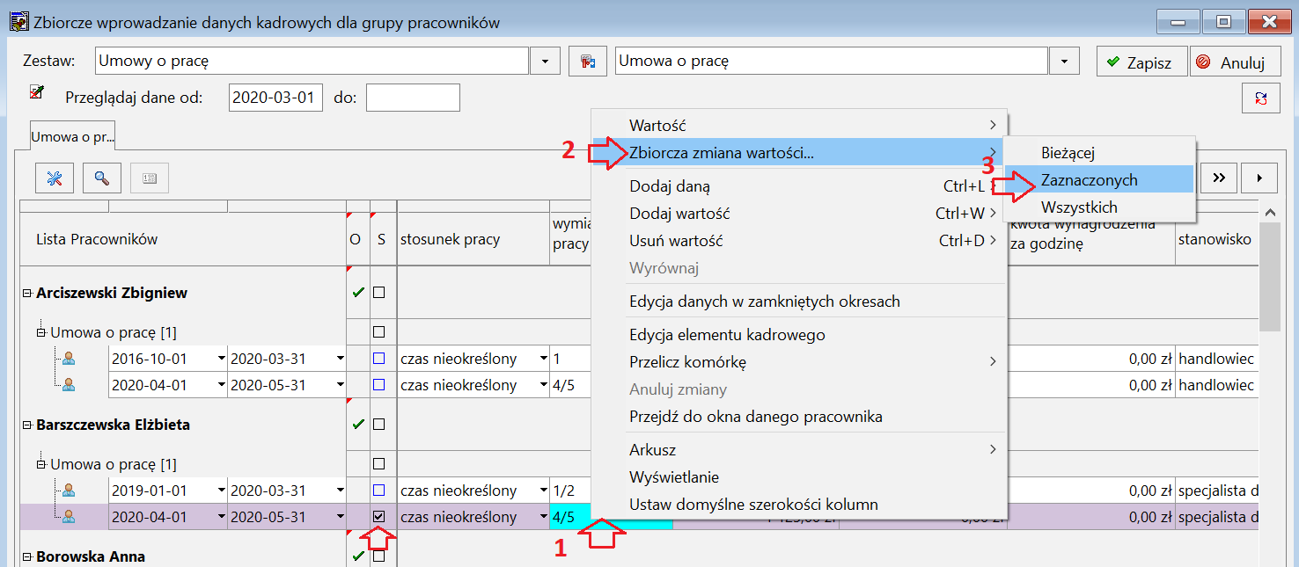
Task: Open the wrench and screwdriver settings tool
Action: click(55, 178)
